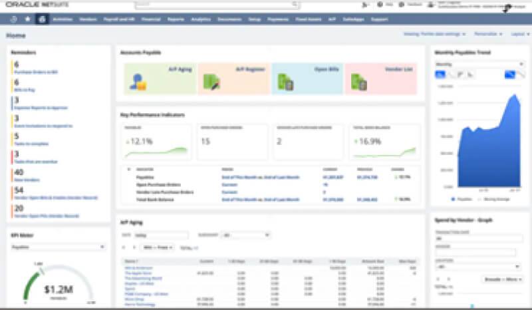The height and width of the screenshot is (310, 532).
Task: Click the Date field in A/P Aging
Action: point(161,235)
